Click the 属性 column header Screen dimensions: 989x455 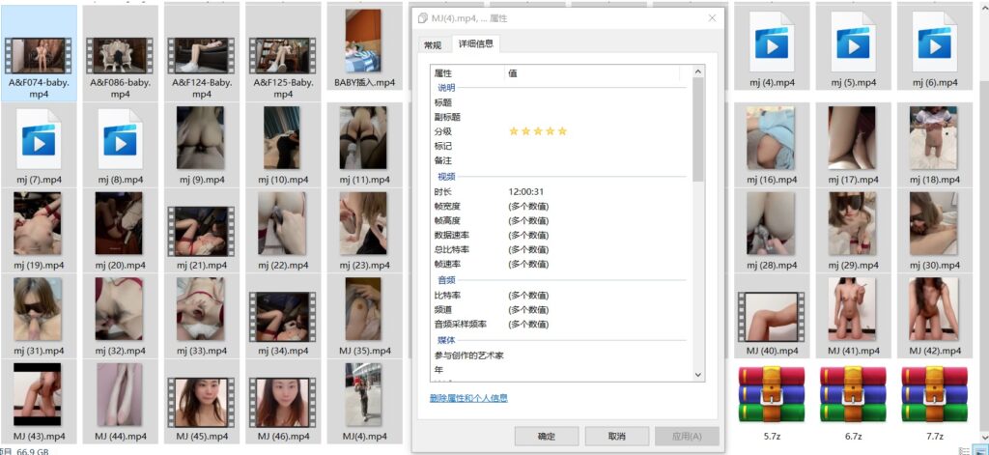(x=466, y=73)
